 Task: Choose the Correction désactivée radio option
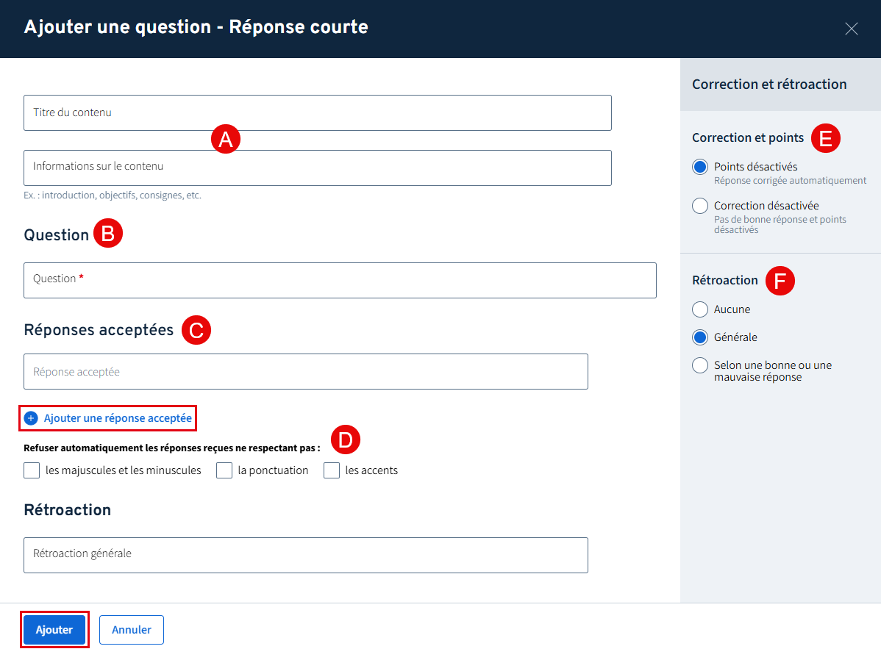click(700, 206)
